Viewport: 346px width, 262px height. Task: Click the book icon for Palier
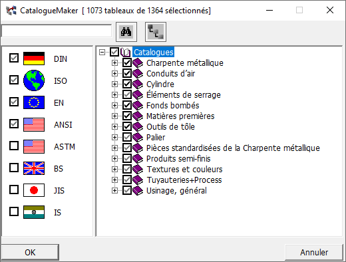click(x=138, y=138)
